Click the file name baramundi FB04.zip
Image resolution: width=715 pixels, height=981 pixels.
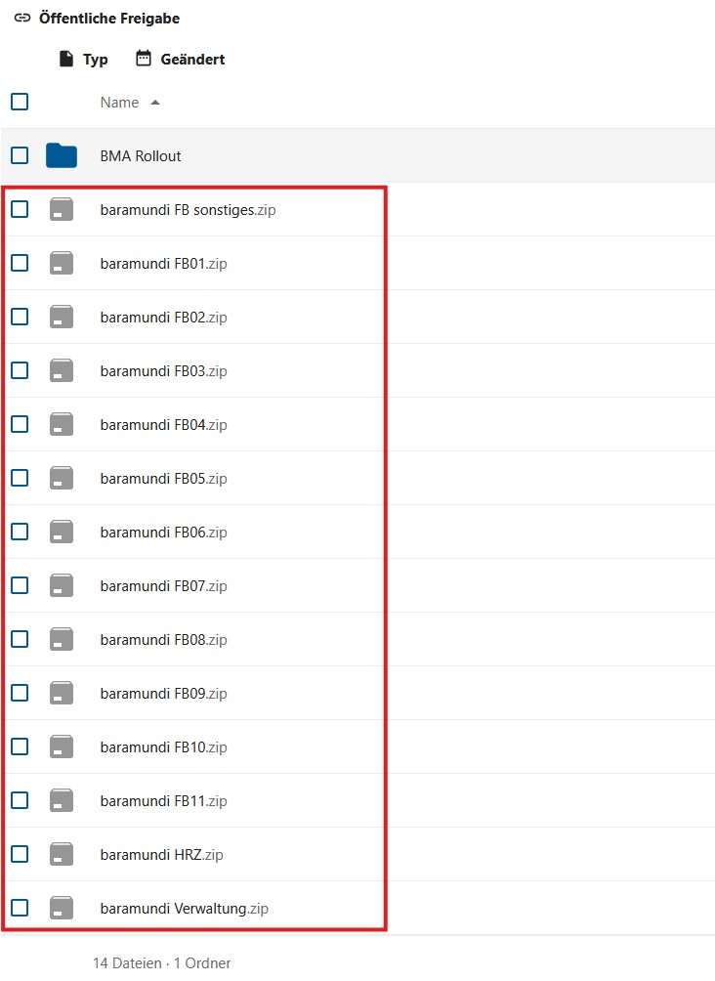[163, 425]
